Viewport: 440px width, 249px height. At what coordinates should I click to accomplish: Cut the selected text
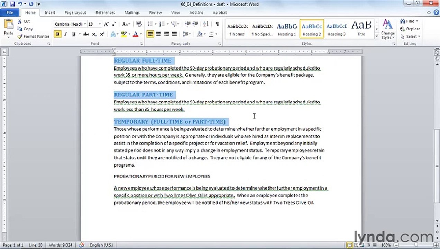pyautogui.click(x=24, y=21)
